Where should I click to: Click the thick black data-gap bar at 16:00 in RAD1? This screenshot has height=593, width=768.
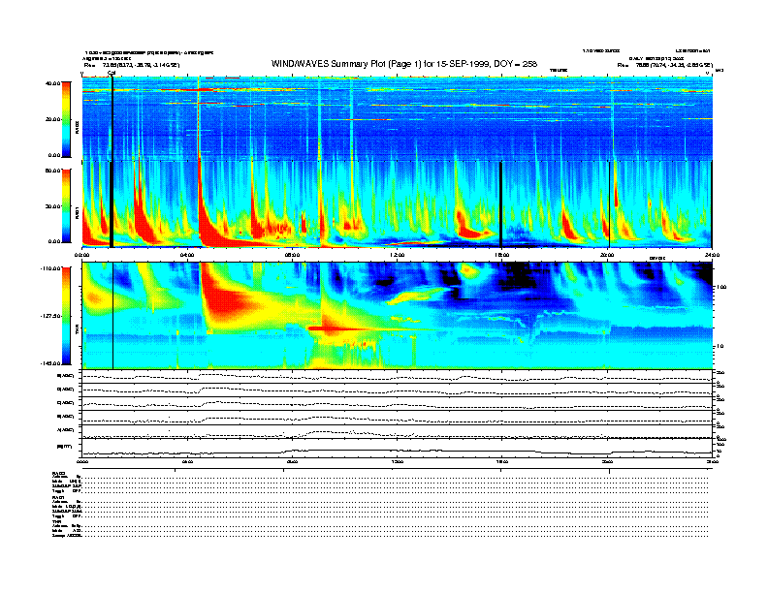coord(500,205)
